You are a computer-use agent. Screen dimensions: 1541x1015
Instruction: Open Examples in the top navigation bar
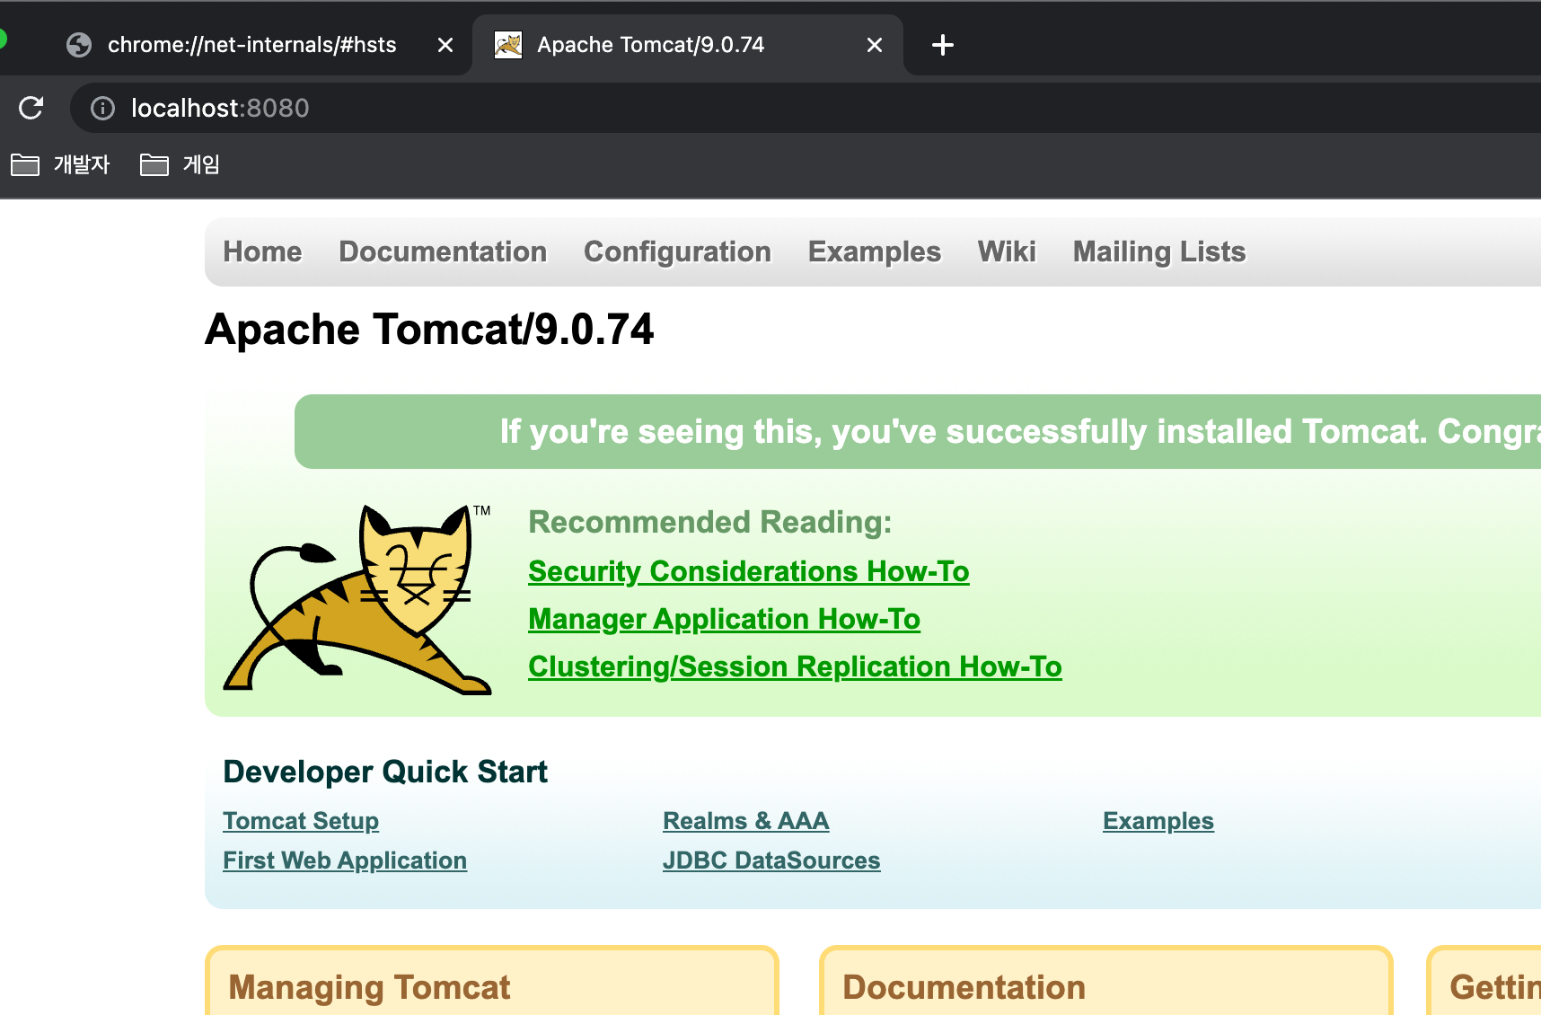[875, 252]
